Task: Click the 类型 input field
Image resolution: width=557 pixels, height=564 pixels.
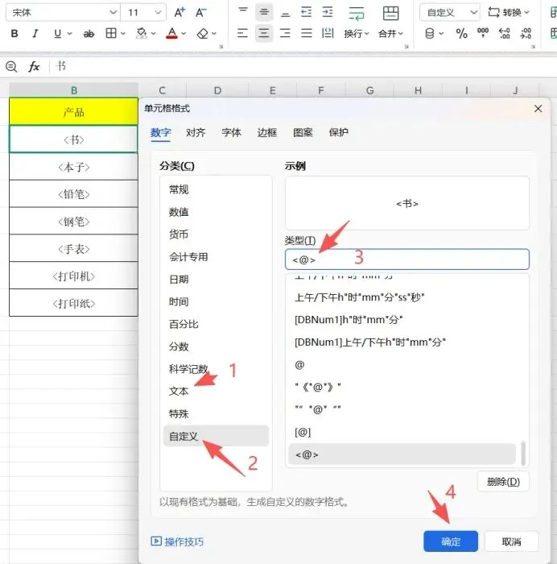Action: (407, 259)
